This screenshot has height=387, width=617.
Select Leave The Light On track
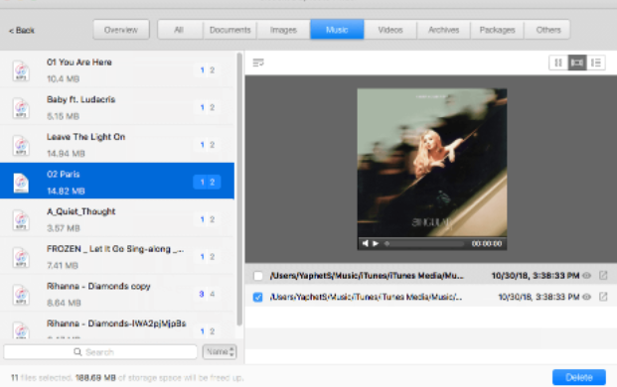117,144
